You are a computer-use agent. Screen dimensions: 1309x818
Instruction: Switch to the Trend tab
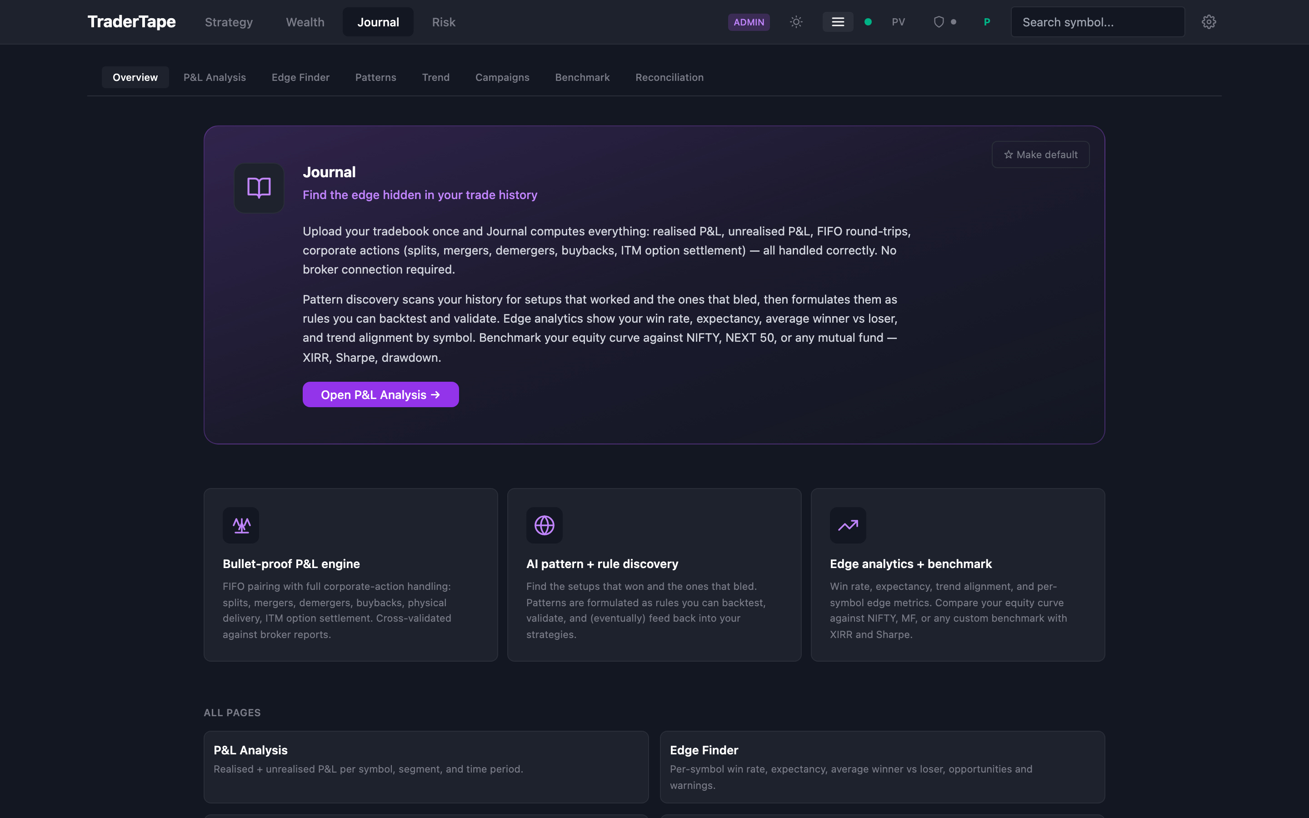[x=436, y=77]
